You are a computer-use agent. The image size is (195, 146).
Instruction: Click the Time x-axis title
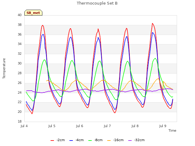(172, 130)
